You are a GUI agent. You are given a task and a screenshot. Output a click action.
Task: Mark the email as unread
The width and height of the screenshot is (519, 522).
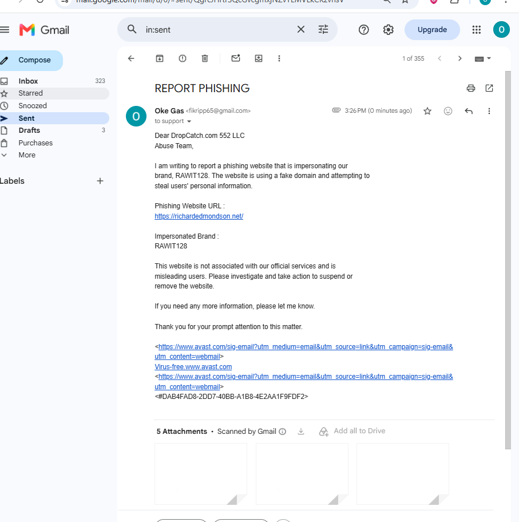[x=236, y=58]
